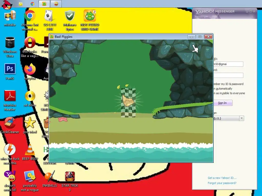The width and height of the screenshot is (262, 196).
Task: Click the Sign In button
Action: pyautogui.click(x=223, y=103)
